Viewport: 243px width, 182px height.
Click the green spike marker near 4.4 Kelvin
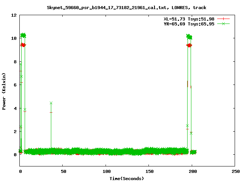[51, 103]
